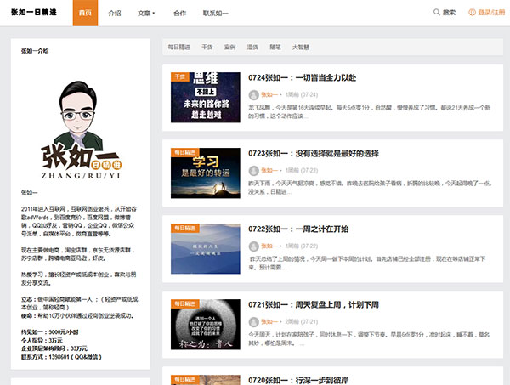
Task: Click the 张如一日精进 site logo
Action: [34, 13]
